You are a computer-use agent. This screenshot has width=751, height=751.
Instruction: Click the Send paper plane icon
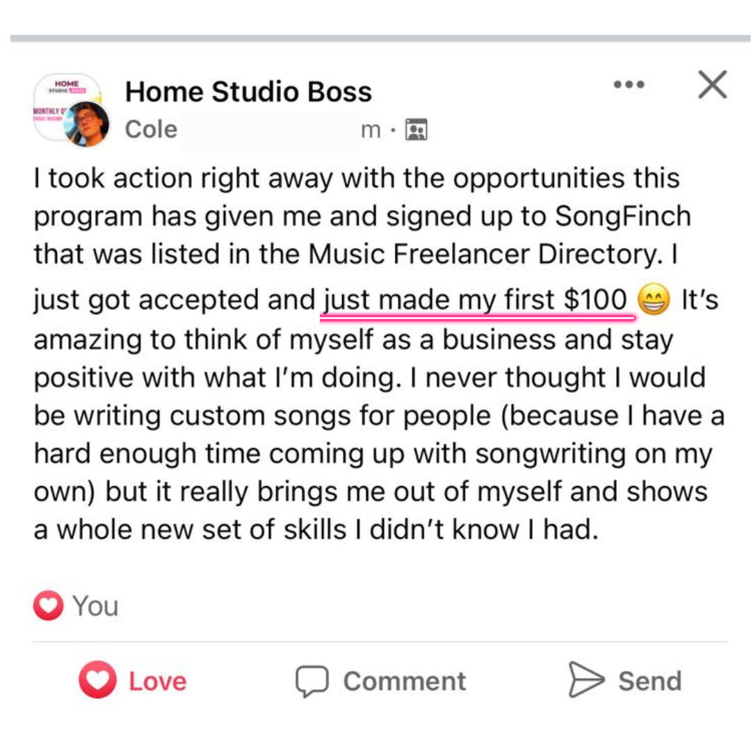pyautogui.click(x=586, y=679)
